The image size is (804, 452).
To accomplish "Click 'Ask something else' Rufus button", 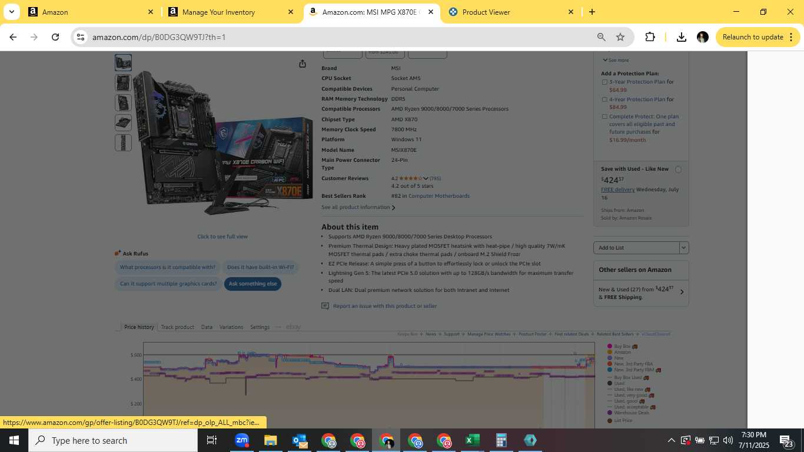I will (253, 284).
